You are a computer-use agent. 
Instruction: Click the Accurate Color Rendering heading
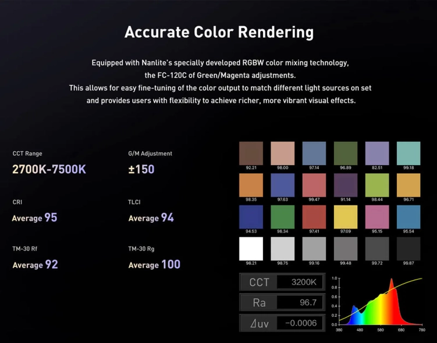(219, 32)
